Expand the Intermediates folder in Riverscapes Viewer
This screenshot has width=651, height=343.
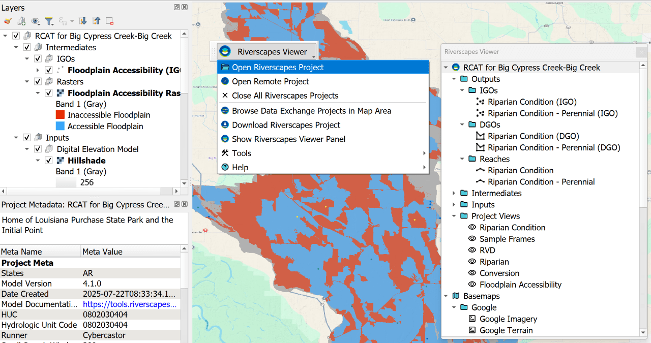[454, 193]
